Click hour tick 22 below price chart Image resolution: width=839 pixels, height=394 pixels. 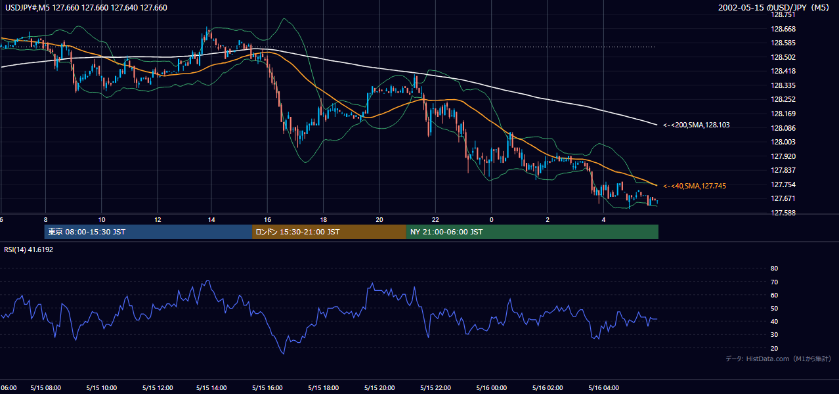[435, 219]
